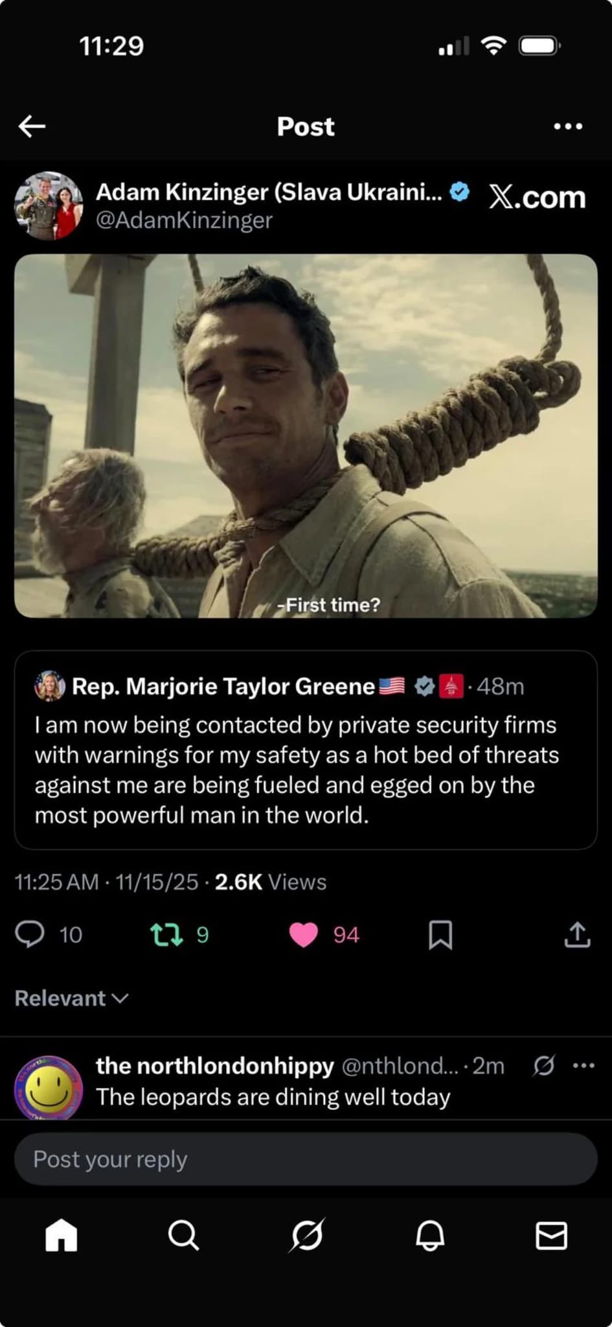Tap the Post your reply field

pyautogui.click(x=306, y=1159)
